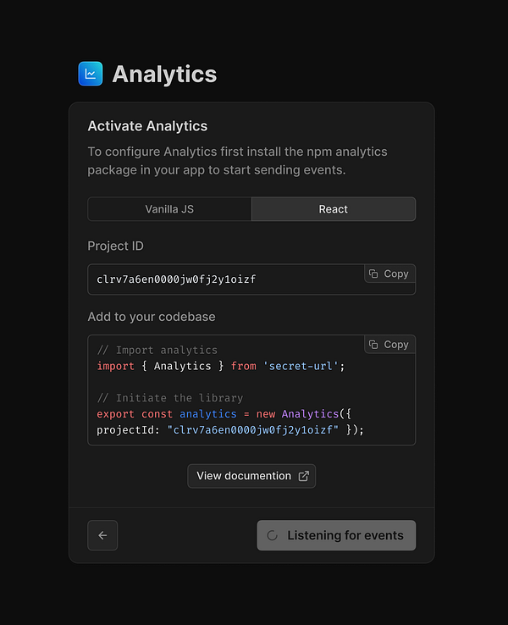508x625 pixels.
Task: Open the View documention button
Action: 244,476
